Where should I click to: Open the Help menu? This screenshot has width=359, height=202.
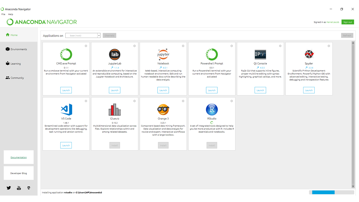11,14
